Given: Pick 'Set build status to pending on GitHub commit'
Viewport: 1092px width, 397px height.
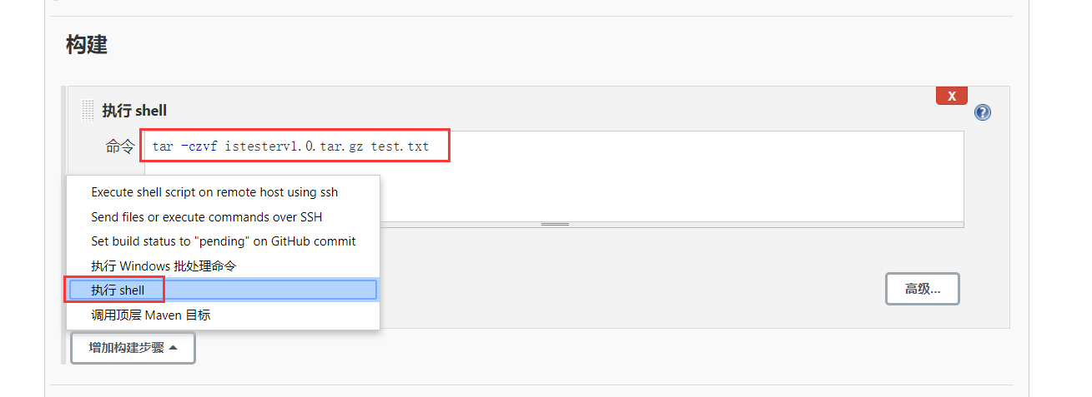Looking at the screenshot, I should click(x=223, y=241).
